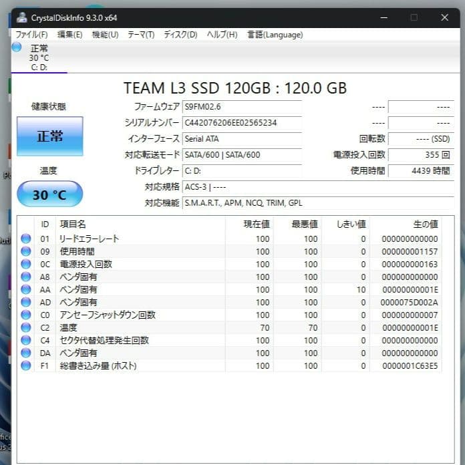
Task: Select the セクタ代替処理発生回数 attribute name
Action: (x=104, y=341)
